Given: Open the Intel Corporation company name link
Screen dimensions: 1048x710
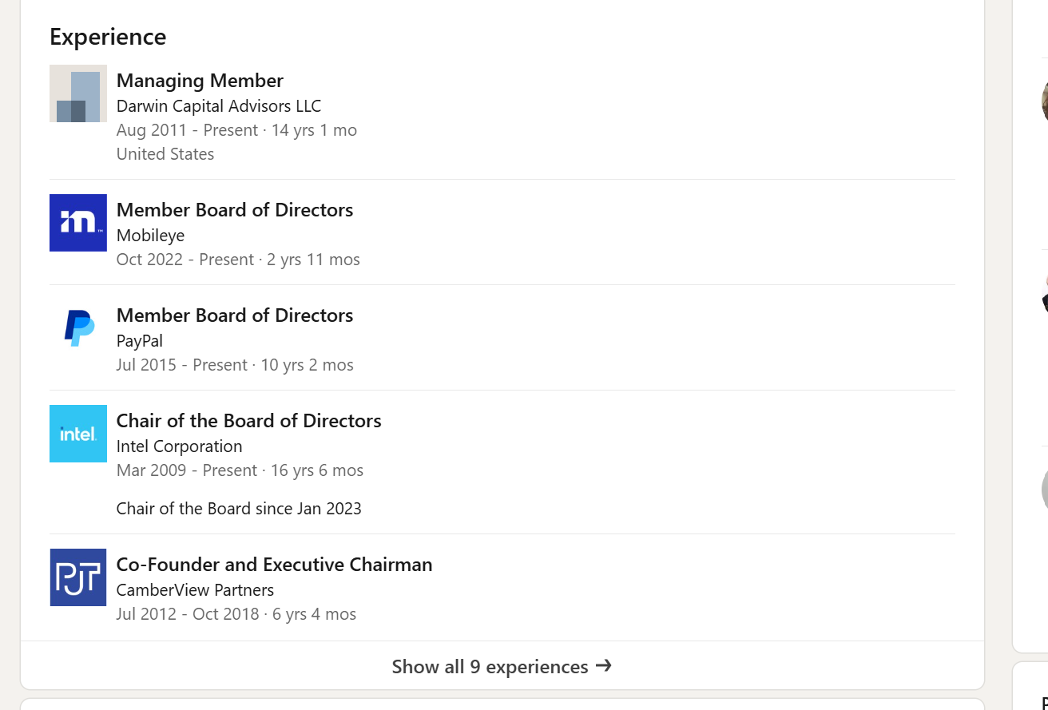Looking at the screenshot, I should [x=180, y=446].
